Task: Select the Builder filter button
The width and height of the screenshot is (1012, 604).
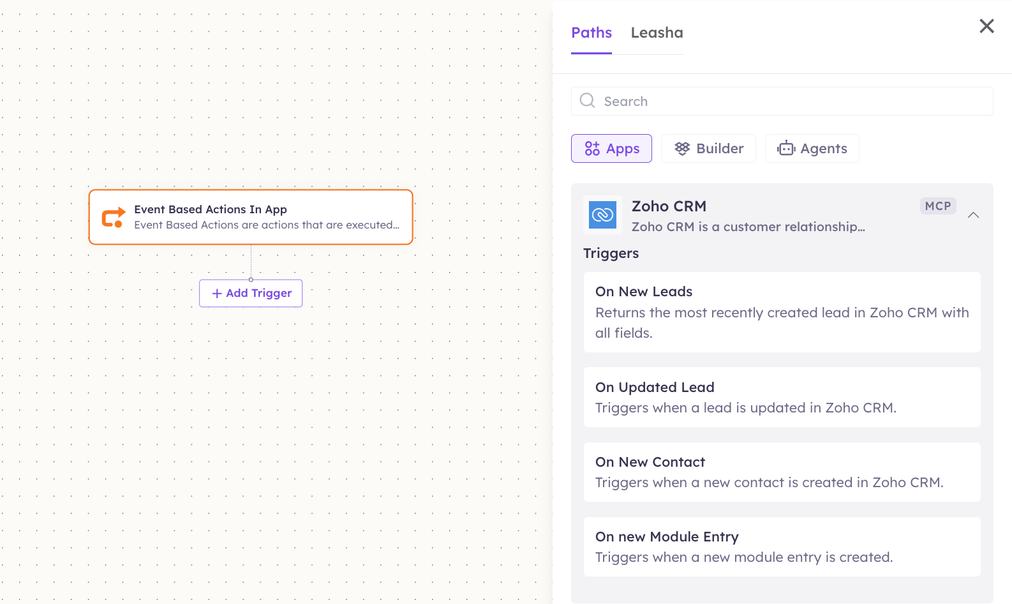Action: [708, 149]
